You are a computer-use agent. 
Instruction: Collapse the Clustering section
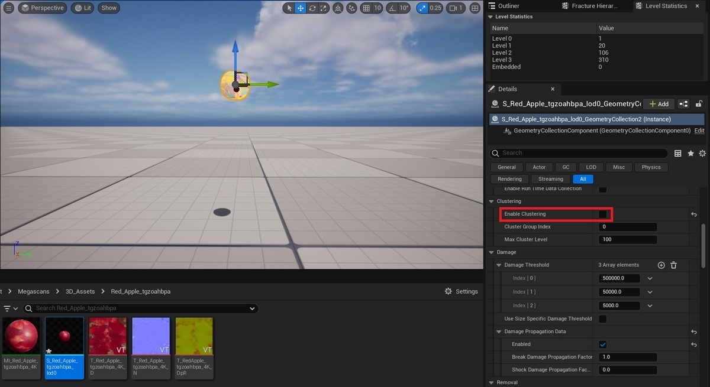tap(491, 201)
